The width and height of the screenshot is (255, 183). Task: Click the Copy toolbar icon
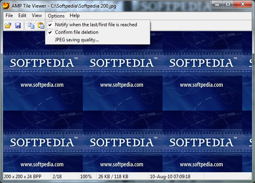click(31, 25)
